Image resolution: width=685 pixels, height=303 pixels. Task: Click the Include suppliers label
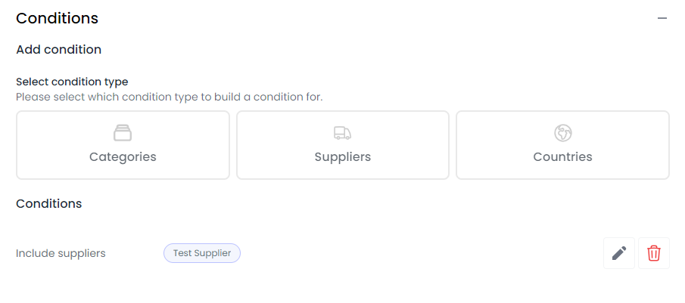pyautogui.click(x=61, y=253)
